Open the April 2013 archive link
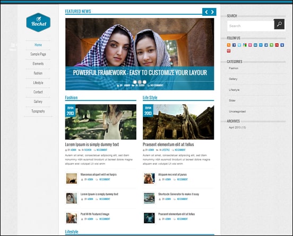The height and width of the screenshot is (236, 293). 237,128
